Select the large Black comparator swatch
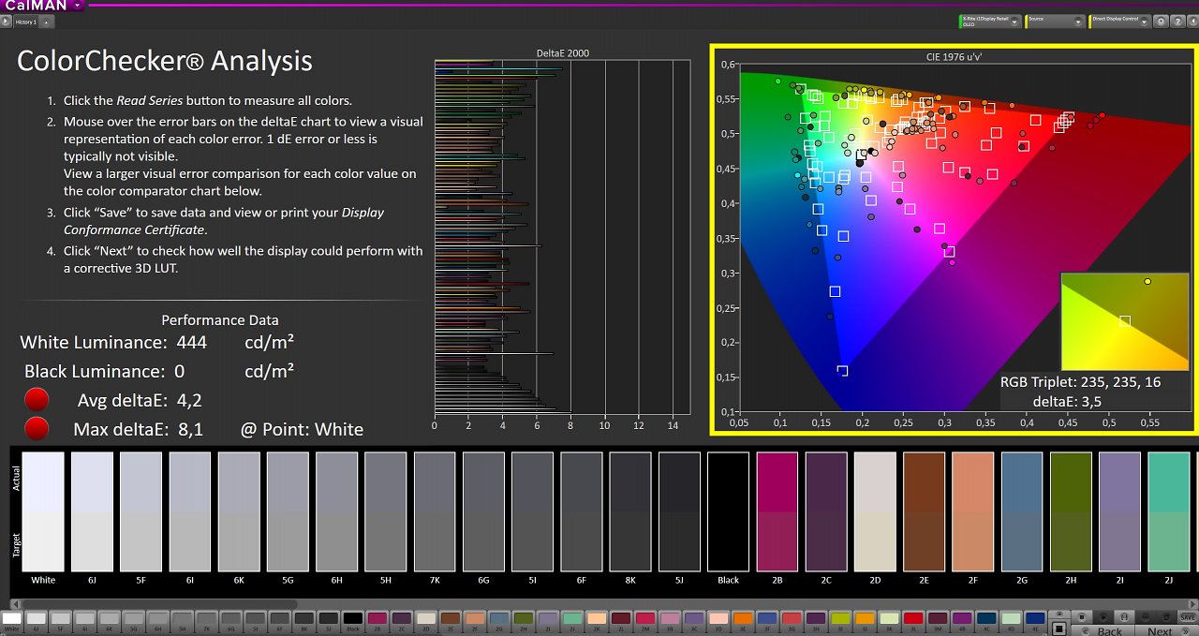The image size is (1199, 636). click(x=729, y=511)
